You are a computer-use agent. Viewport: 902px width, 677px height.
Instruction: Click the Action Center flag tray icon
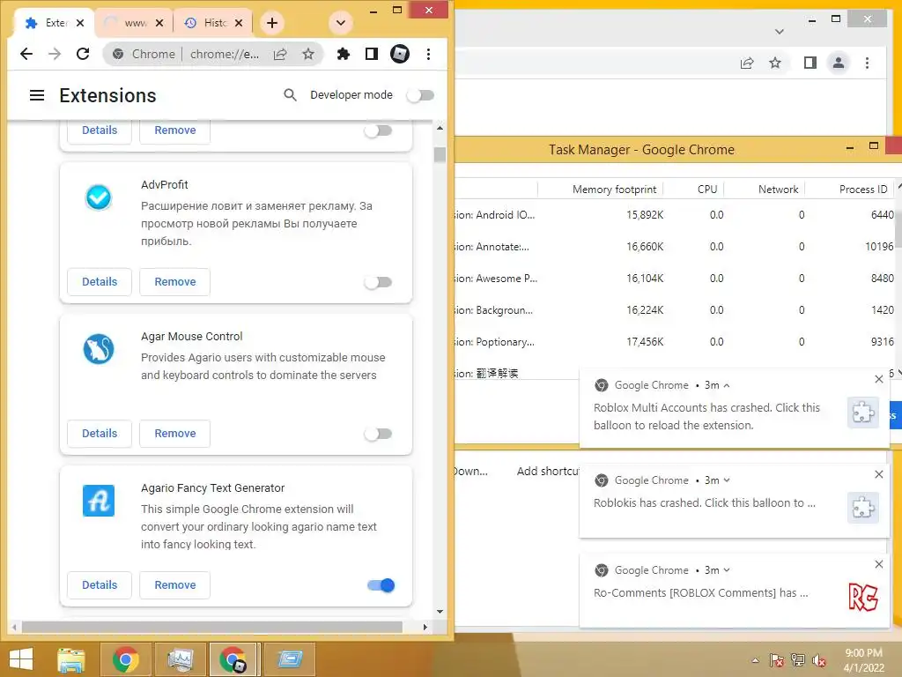777,661
